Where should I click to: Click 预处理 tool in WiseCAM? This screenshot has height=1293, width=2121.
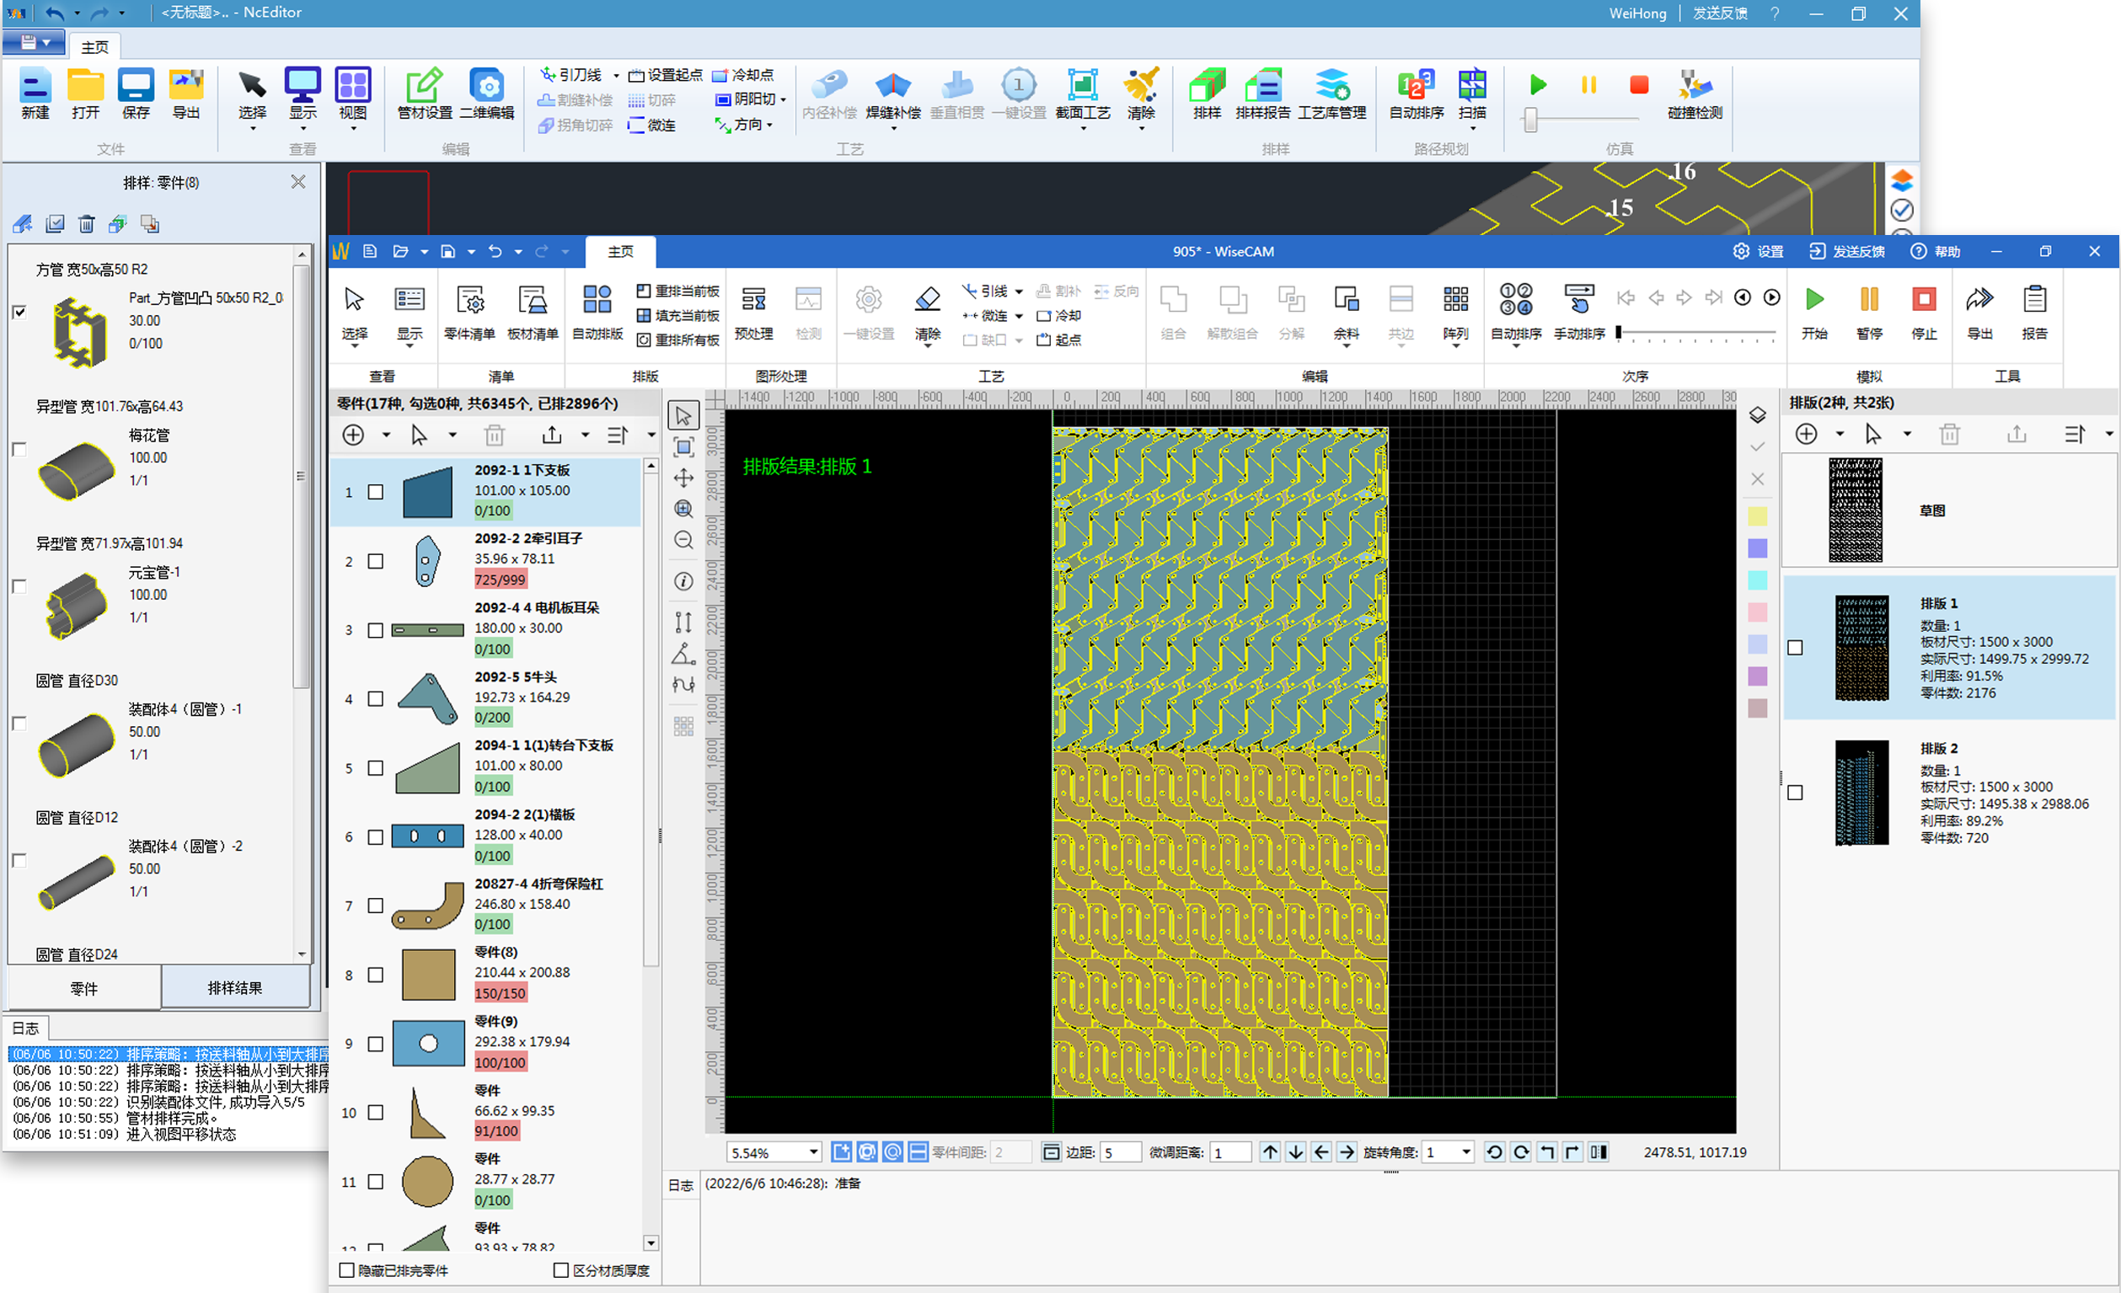(x=753, y=312)
